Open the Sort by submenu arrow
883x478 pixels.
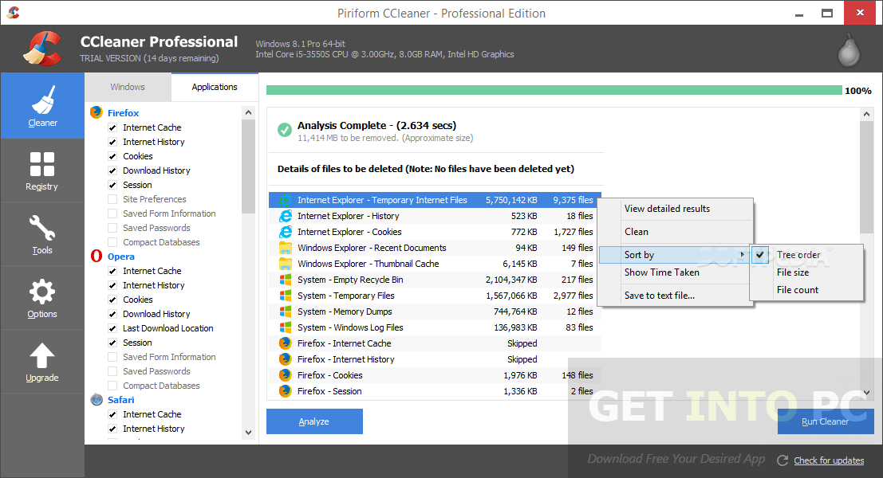[x=743, y=255]
